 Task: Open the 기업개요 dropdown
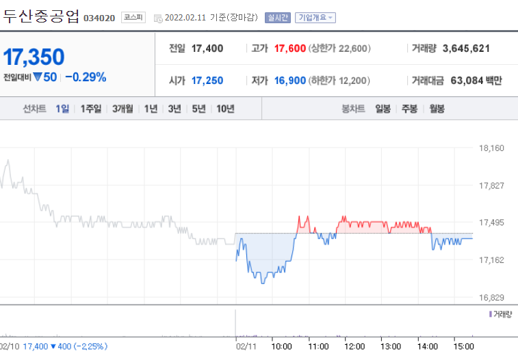pos(315,18)
